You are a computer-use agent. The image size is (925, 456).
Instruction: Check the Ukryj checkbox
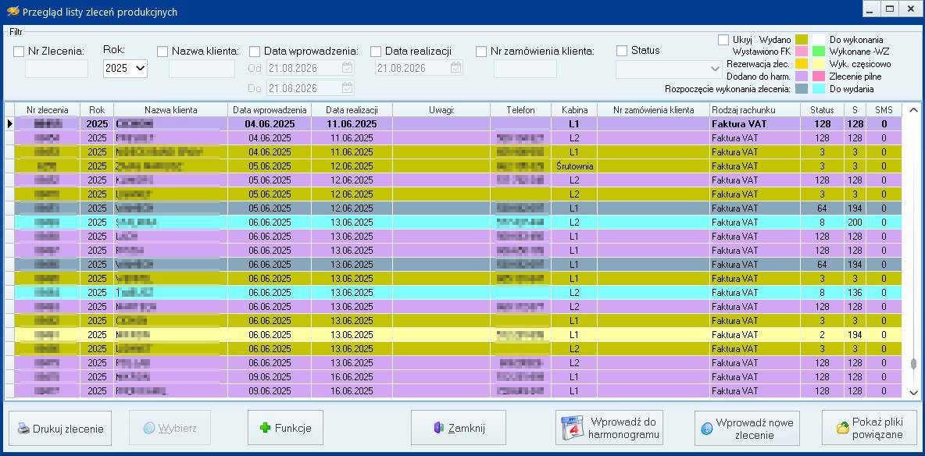point(723,40)
